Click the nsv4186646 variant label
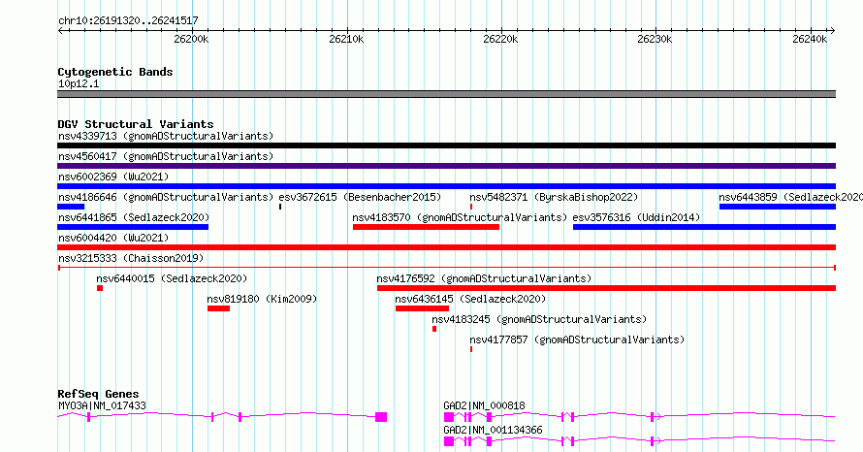The image size is (863, 452). click(x=166, y=197)
